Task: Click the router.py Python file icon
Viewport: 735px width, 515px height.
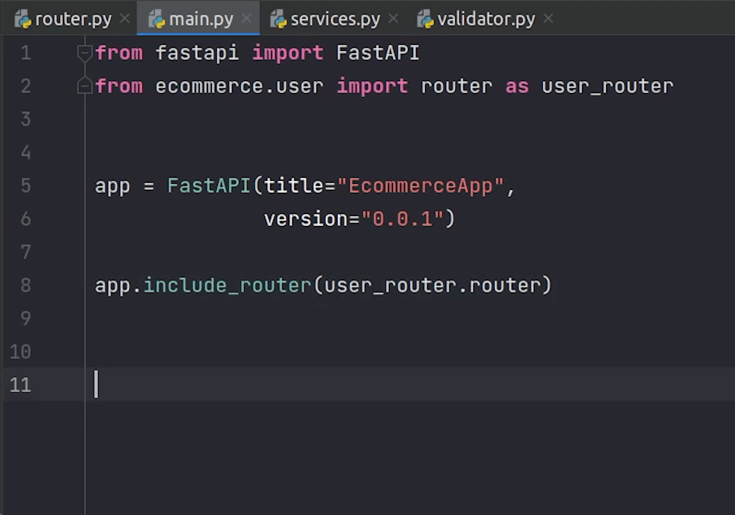Action: pos(23,19)
